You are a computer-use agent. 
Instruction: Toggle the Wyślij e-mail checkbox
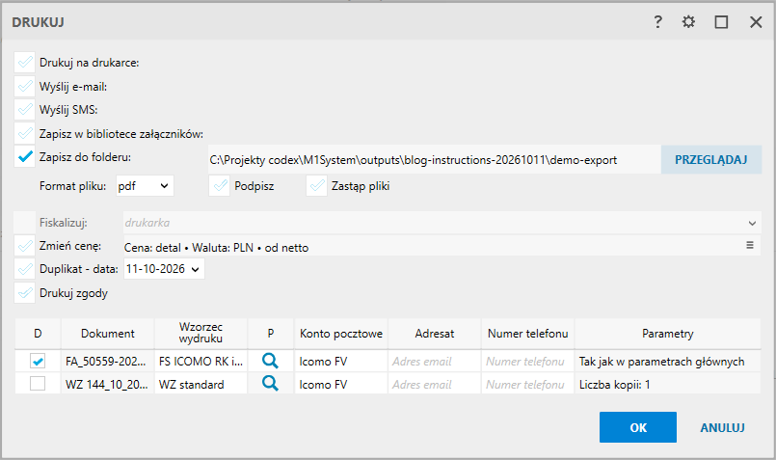(25, 86)
